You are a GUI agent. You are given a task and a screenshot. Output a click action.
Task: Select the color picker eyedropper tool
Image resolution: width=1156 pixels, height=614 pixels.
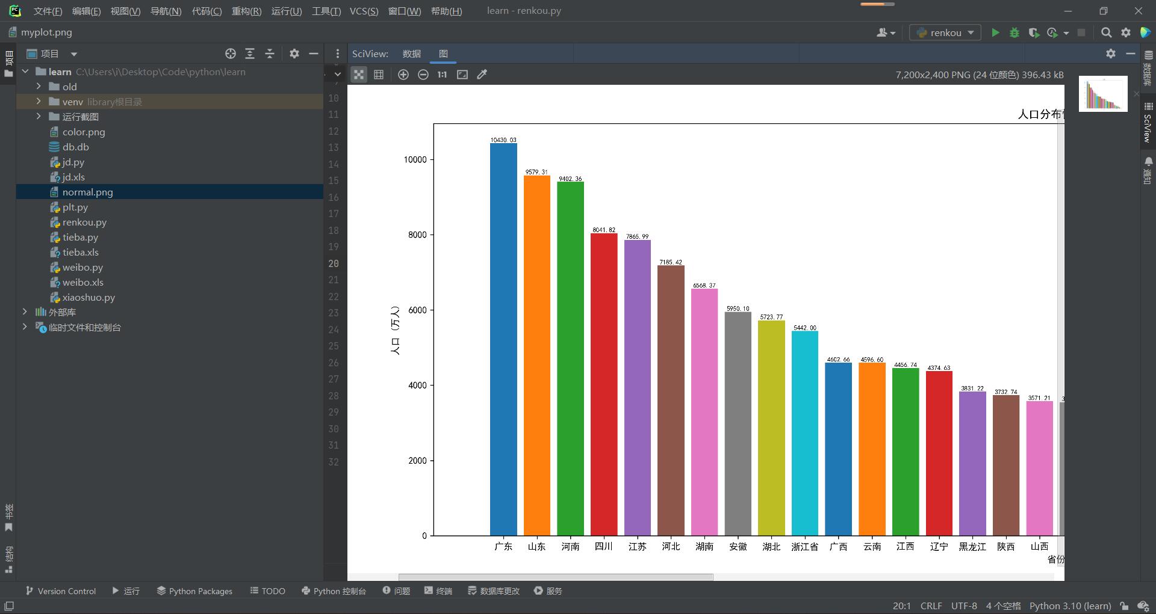pos(482,75)
